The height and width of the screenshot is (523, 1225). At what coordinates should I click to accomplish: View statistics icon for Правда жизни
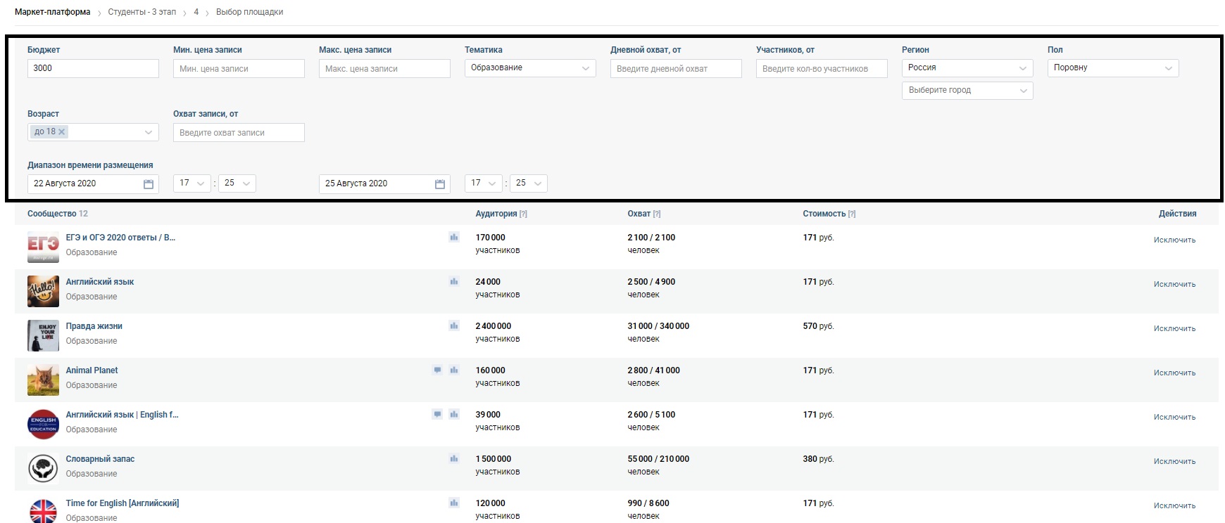454,325
